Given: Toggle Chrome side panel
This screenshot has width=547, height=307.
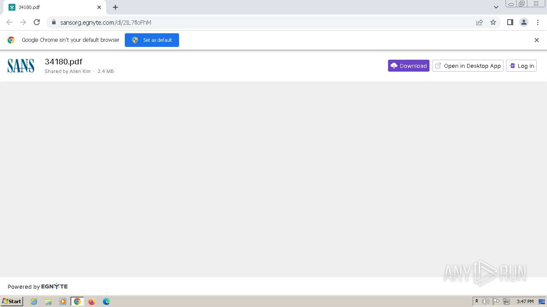Looking at the screenshot, I should pyautogui.click(x=510, y=22).
